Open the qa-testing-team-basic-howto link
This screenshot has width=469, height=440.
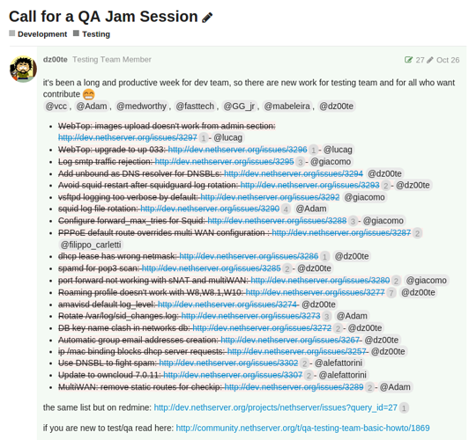pyautogui.click(x=302, y=428)
